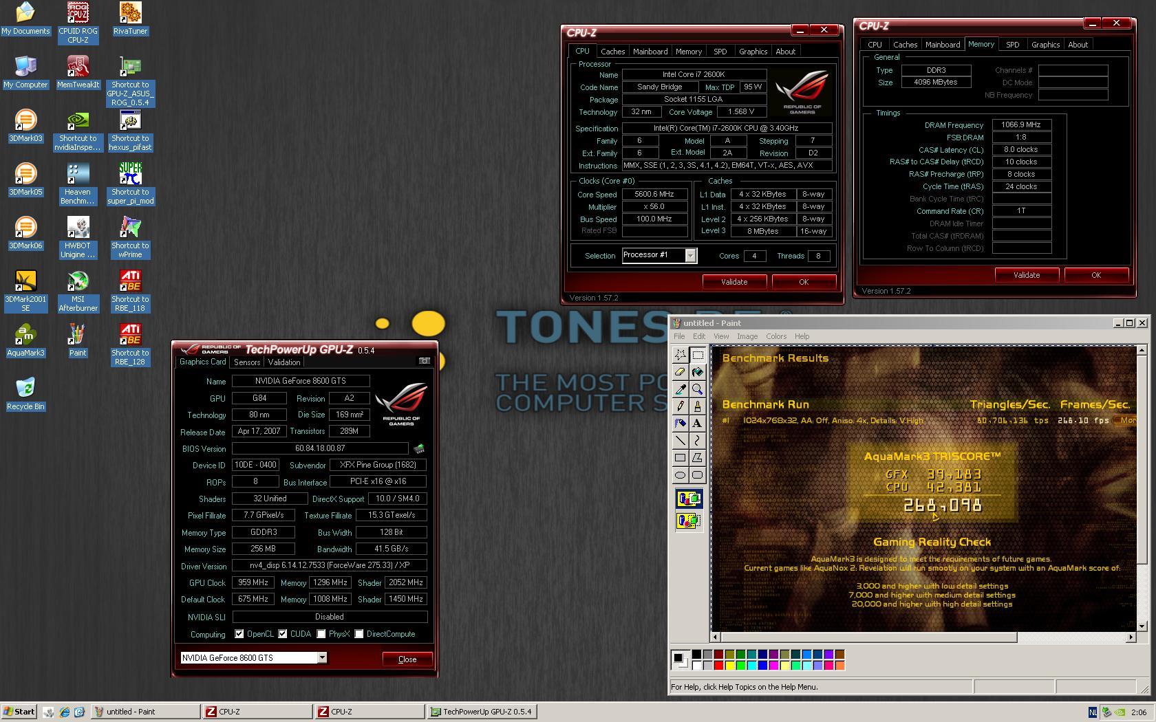Image resolution: width=1156 pixels, height=722 pixels.
Task: Select the rectangular Select tool in Paint
Action: click(697, 355)
